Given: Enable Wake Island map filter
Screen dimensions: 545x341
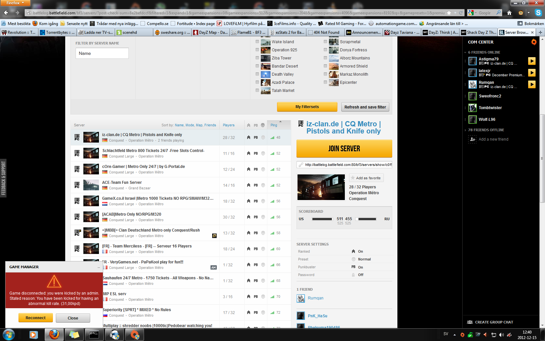Looking at the screenshot, I should [257, 42].
